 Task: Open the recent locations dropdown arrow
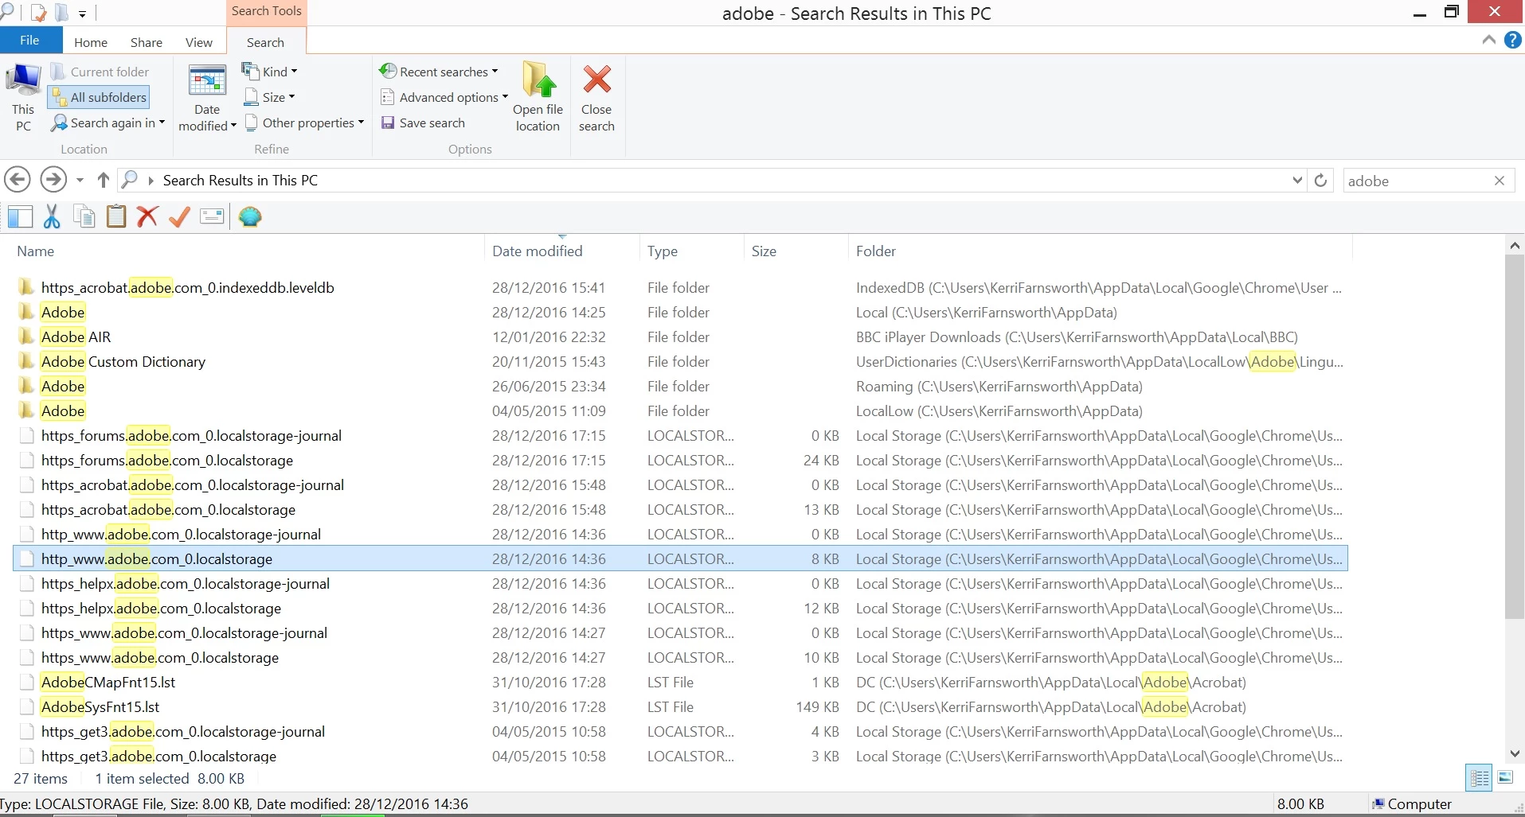coord(80,181)
